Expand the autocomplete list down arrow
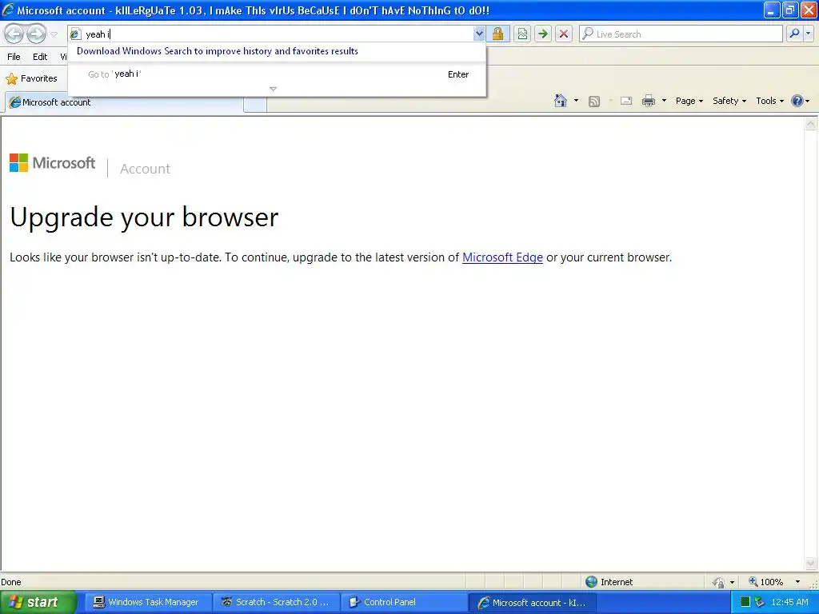This screenshot has width=819, height=614. click(273, 90)
